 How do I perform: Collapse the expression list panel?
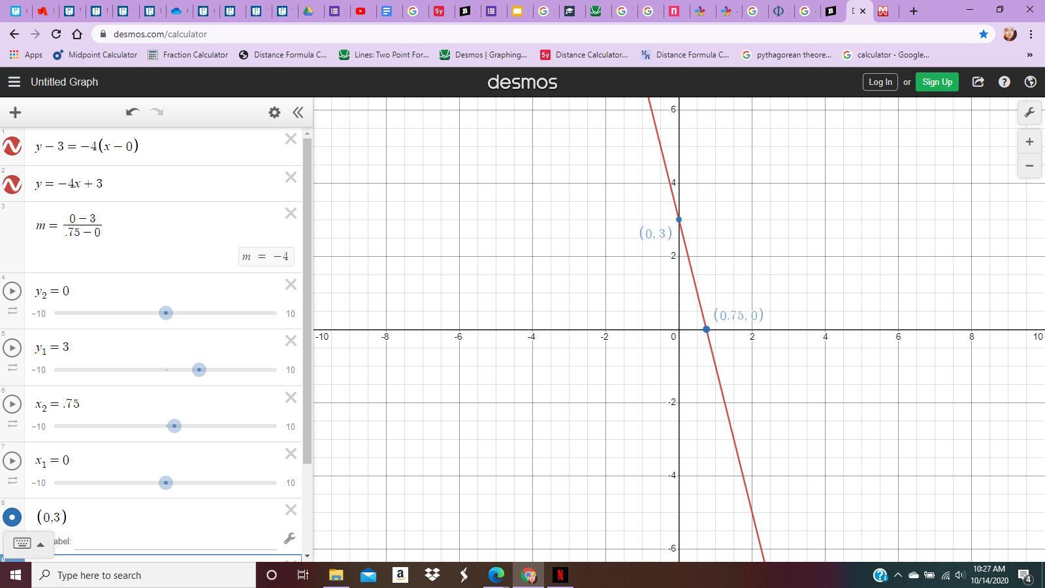coord(298,112)
